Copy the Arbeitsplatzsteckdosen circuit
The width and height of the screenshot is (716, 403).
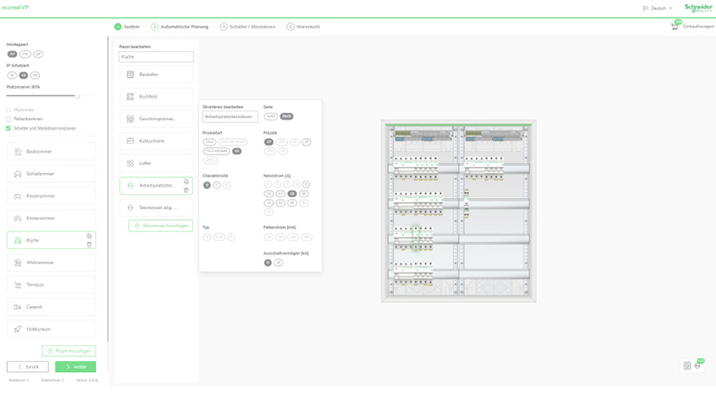coord(187,181)
